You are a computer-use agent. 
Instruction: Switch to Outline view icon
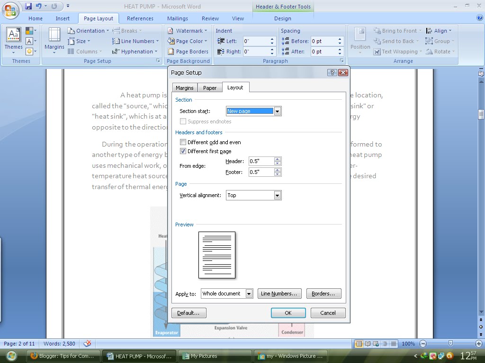(385, 344)
